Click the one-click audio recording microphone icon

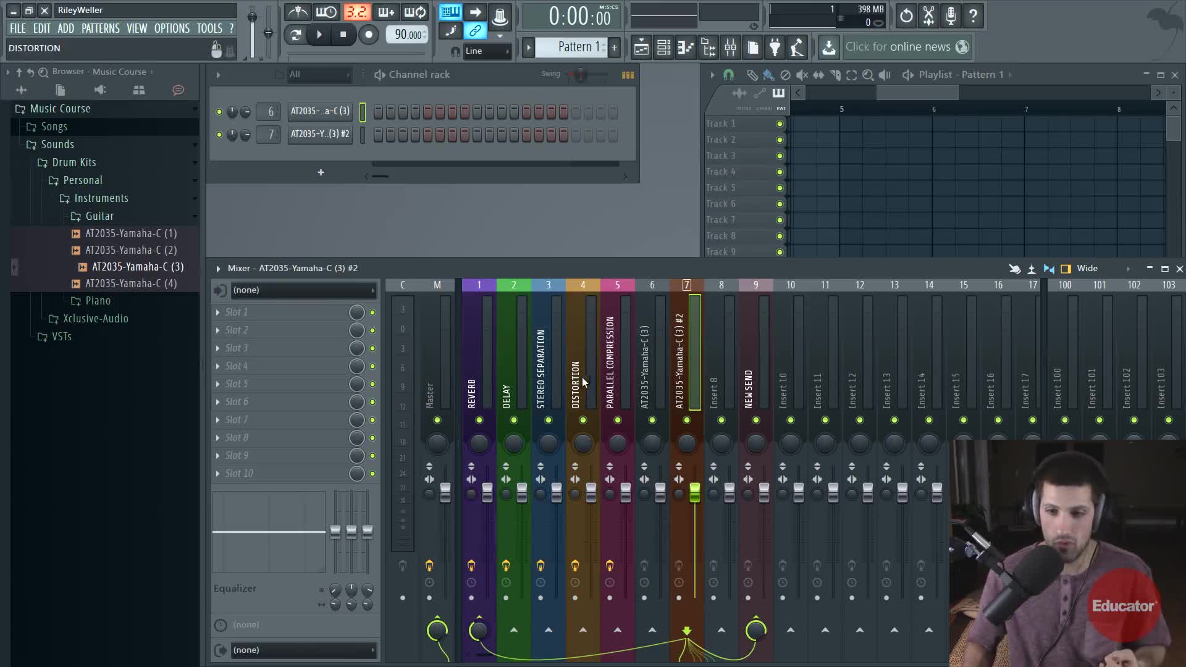click(x=951, y=15)
